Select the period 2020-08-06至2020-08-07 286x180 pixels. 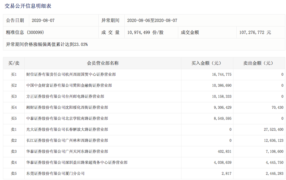[152, 20]
